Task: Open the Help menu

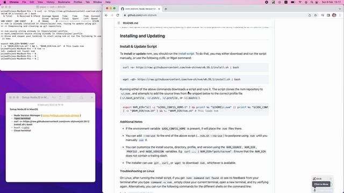Action: tap(108, 2)
